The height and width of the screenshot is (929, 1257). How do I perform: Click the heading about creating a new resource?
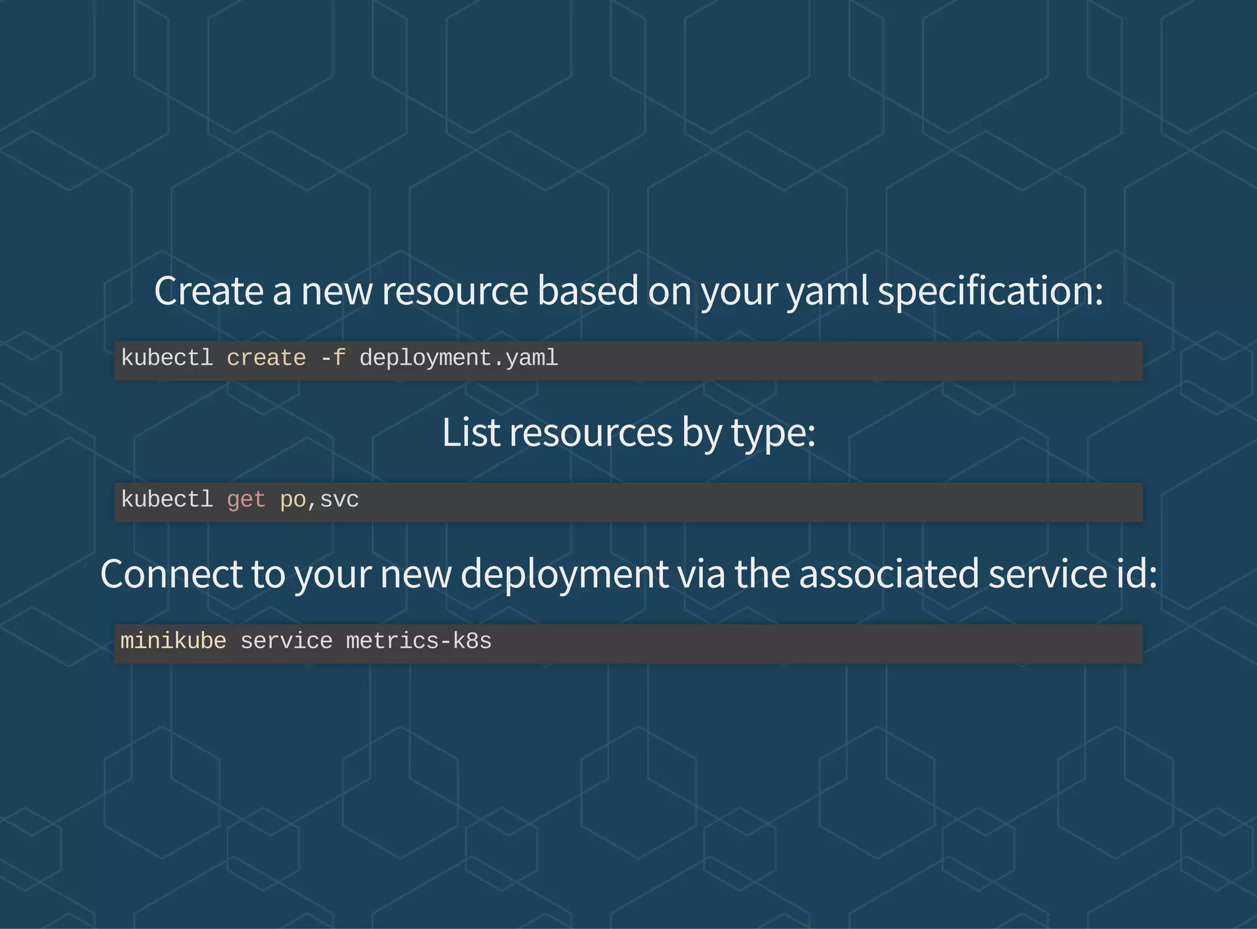(628, 291)
